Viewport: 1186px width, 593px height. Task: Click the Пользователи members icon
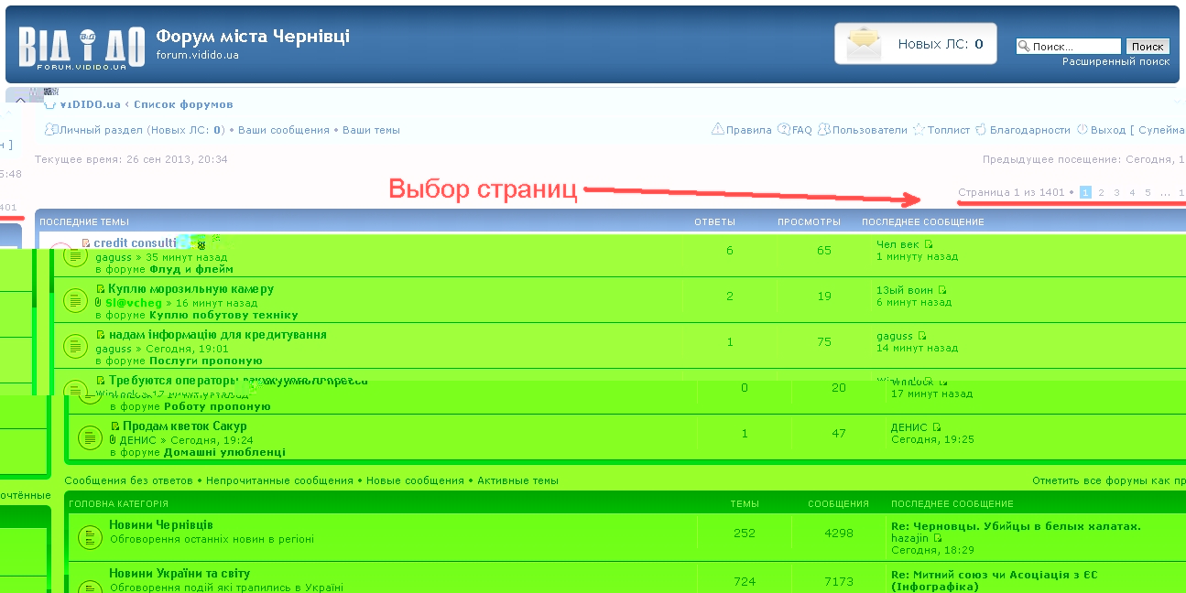[824, 130]
